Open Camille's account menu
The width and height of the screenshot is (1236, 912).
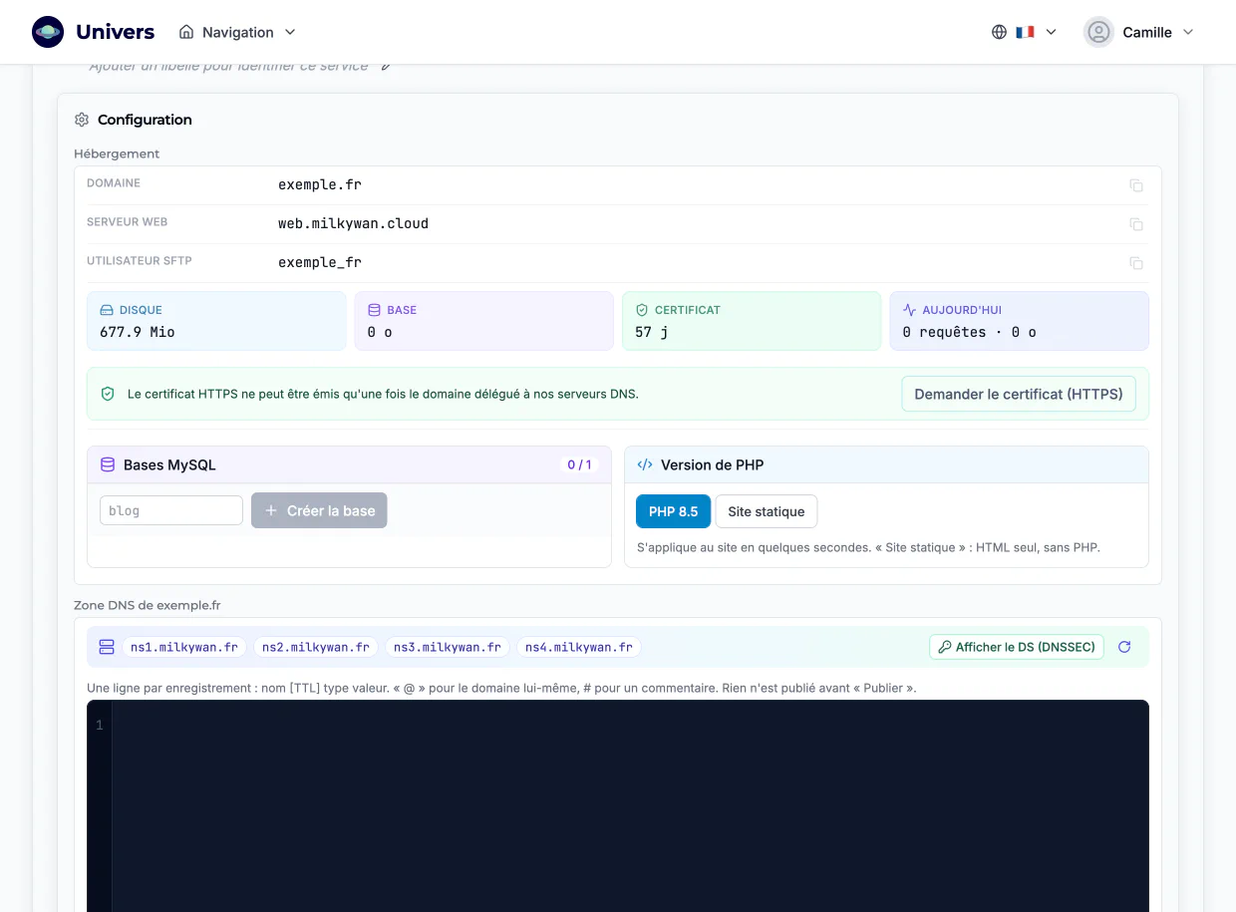pos(1138,32)
